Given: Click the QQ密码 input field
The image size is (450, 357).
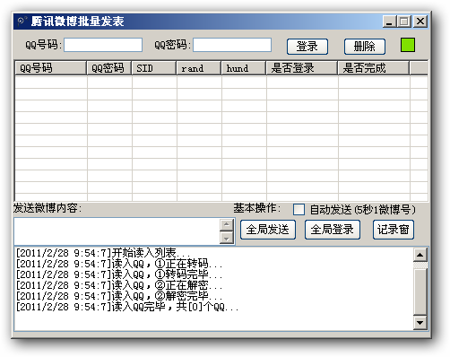Looking at the screenshot, I should (x=232, y=45).
